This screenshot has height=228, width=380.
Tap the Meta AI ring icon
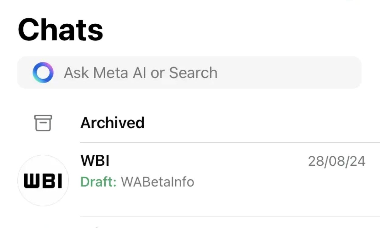[x=43, y=73]
